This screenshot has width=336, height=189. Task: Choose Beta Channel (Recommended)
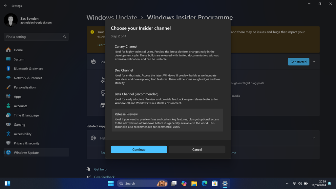coord(167,98)
